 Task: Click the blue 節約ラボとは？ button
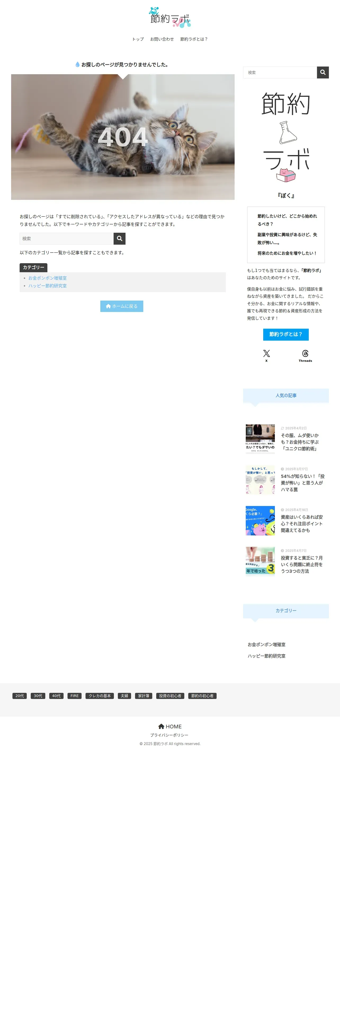(286, 335)
